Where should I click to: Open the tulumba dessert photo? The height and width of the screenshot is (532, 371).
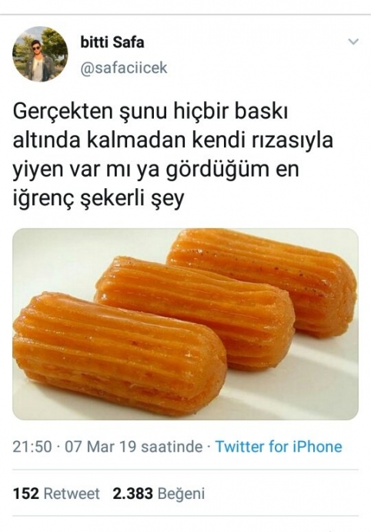185,324
